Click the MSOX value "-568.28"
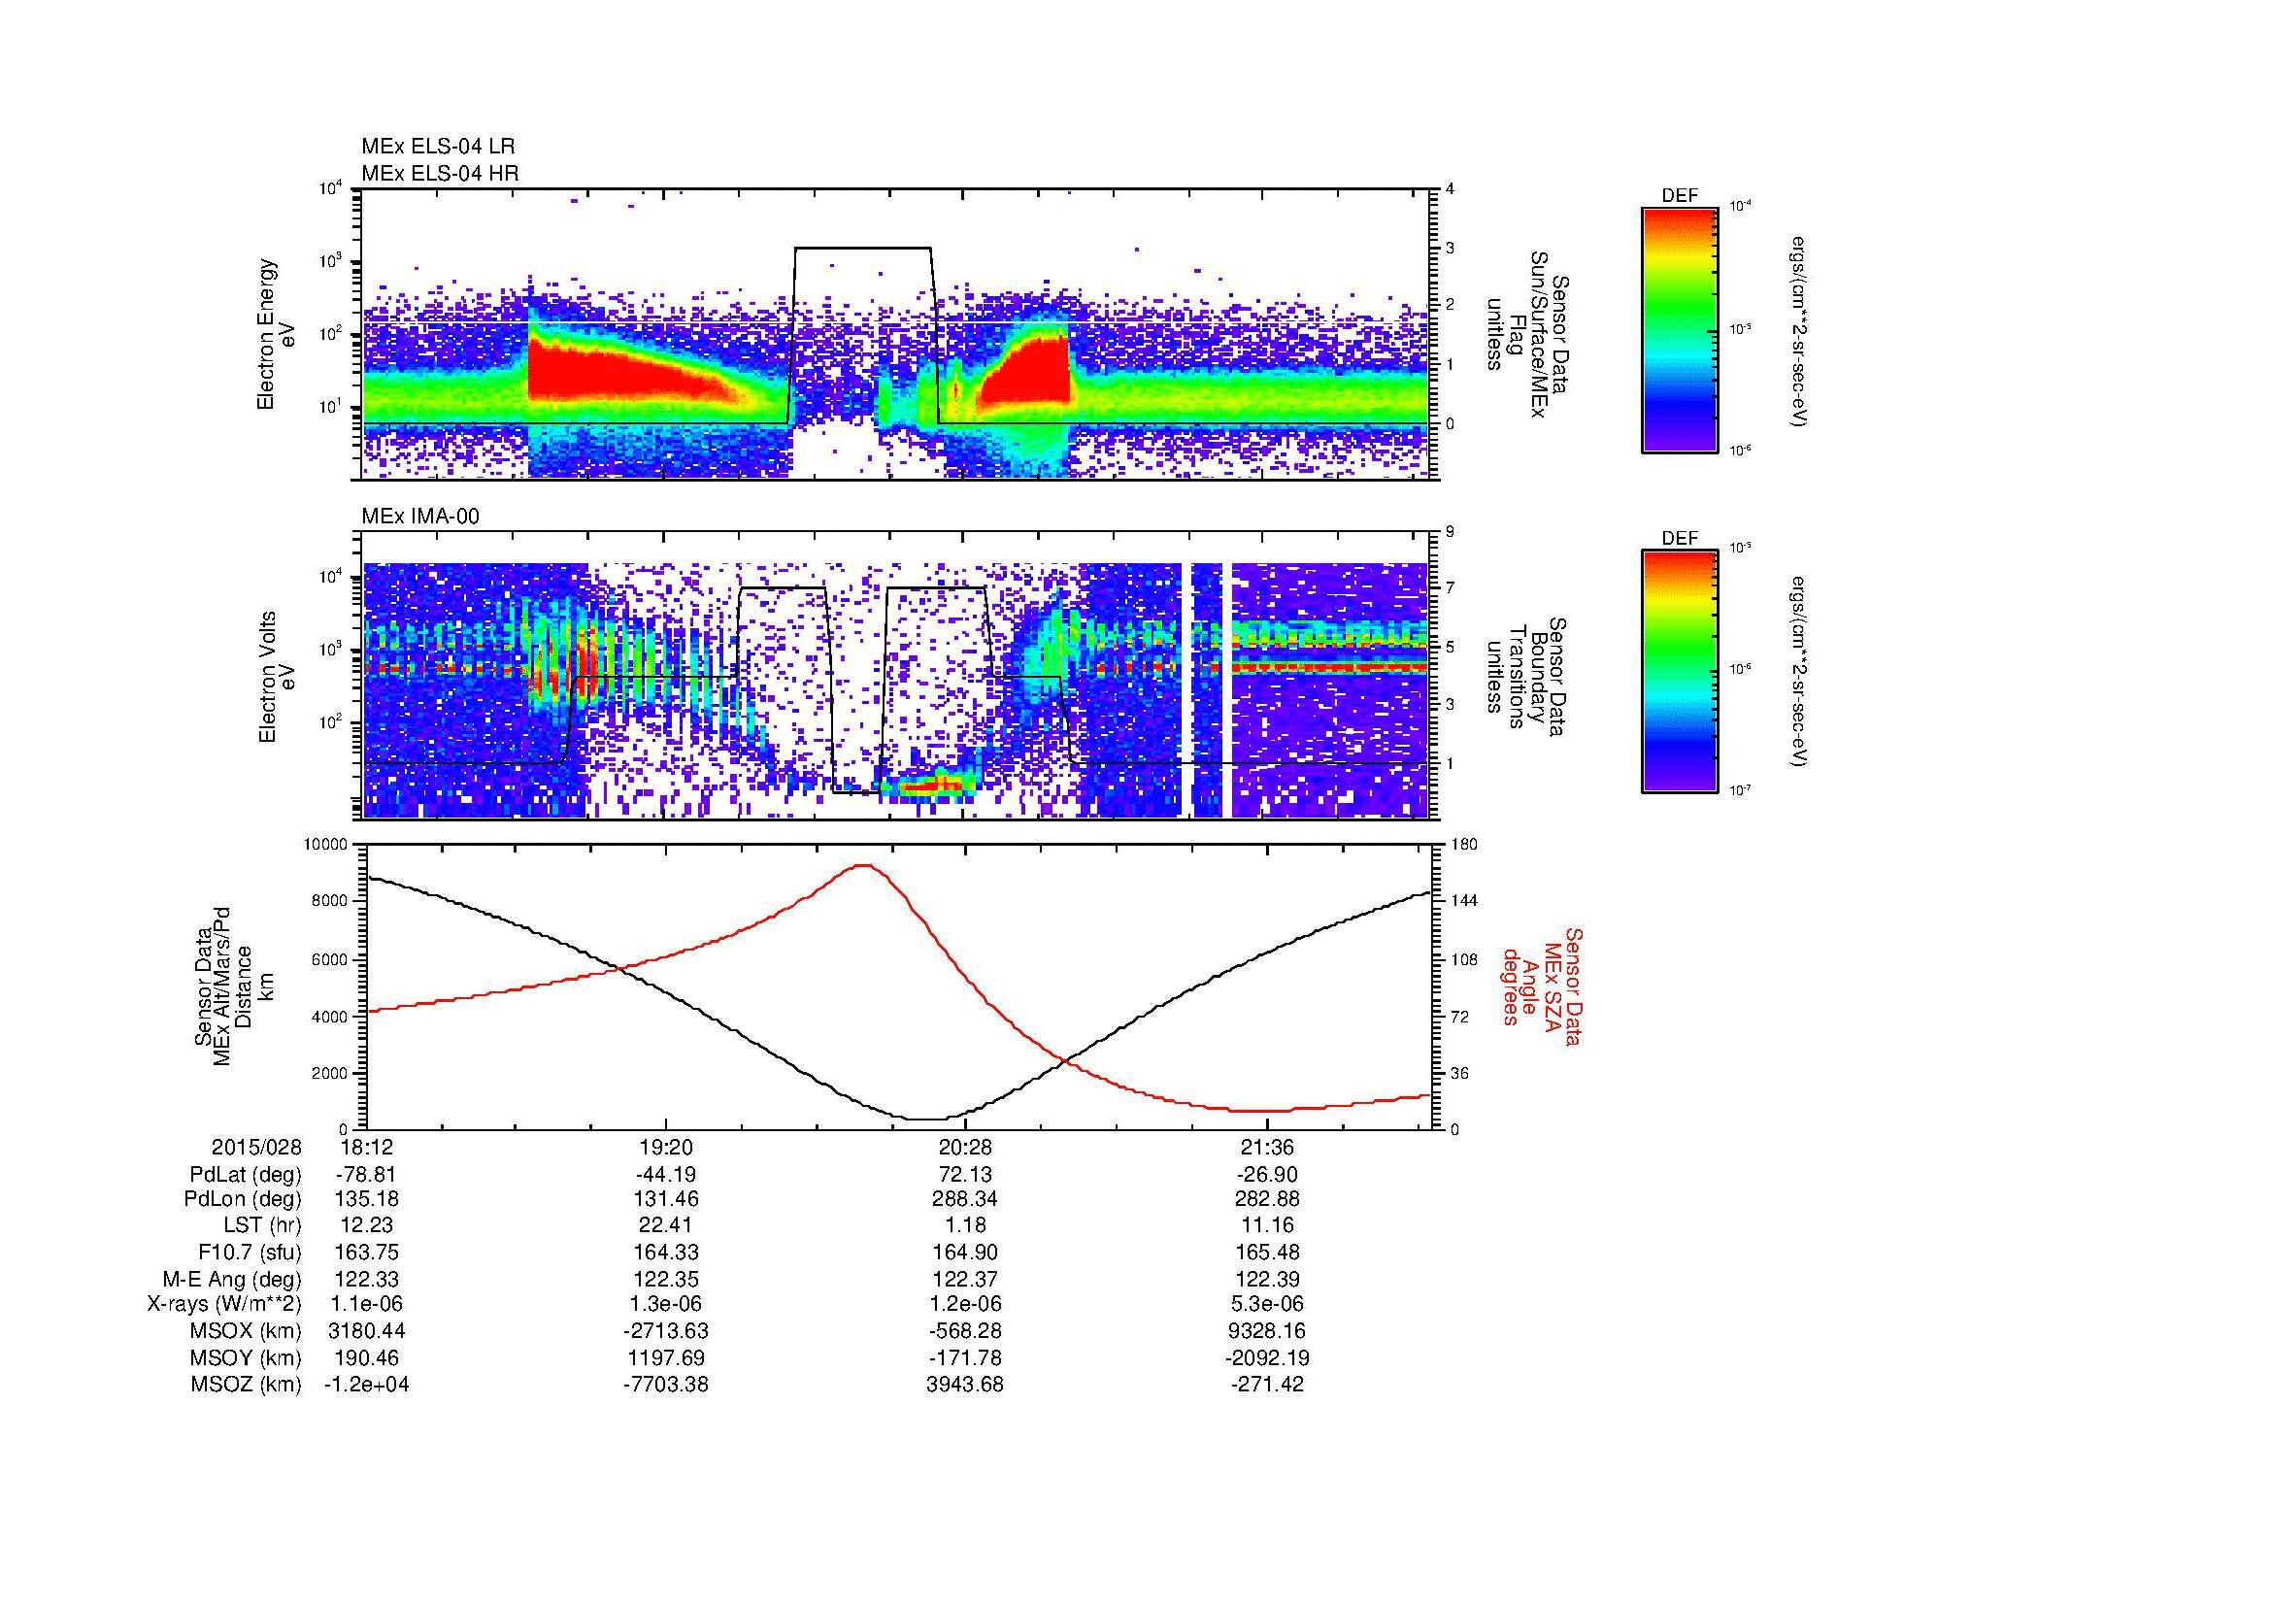Viewport: 2271px width, 1605px height. coord(966,1331)
